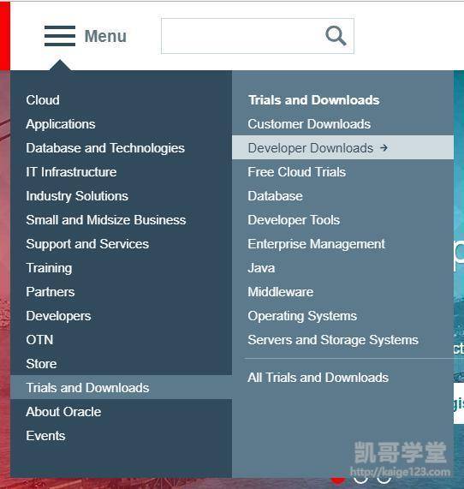Open the Java downloads link

click(261, 268)
